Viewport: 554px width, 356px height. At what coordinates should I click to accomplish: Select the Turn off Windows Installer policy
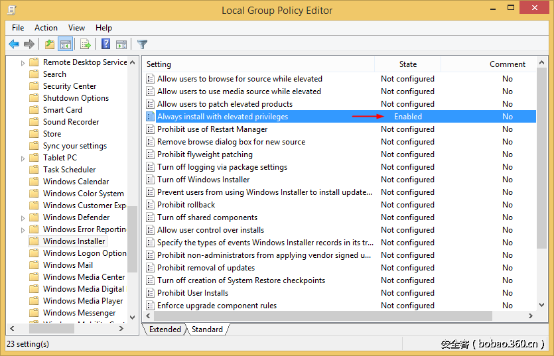pos(203,180)
